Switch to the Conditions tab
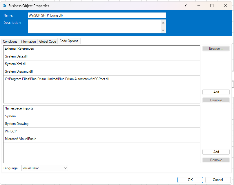Screen dimensions: 234x185 pyautogui.click(x=10, y=42)
